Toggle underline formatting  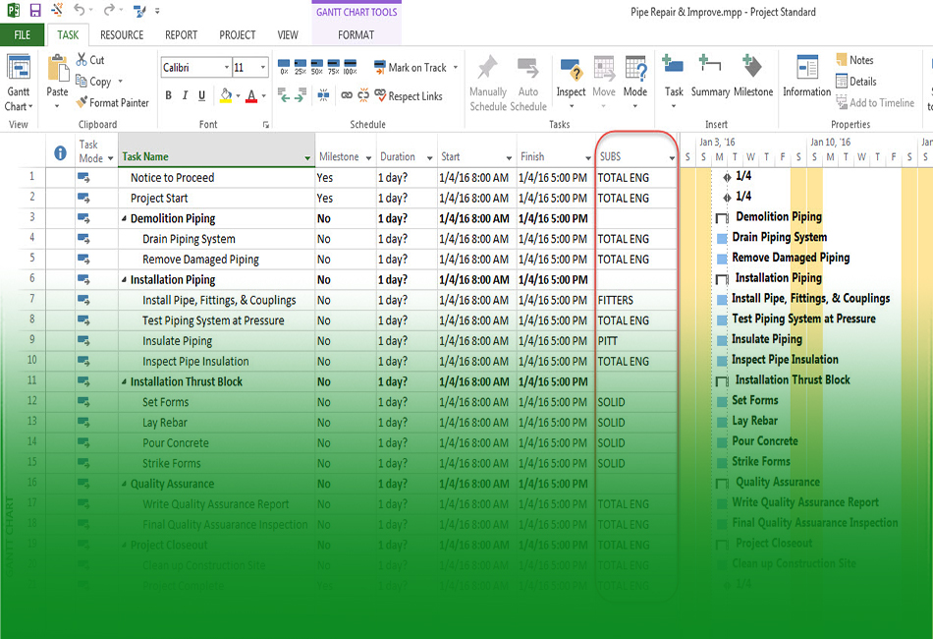(201, 95)
